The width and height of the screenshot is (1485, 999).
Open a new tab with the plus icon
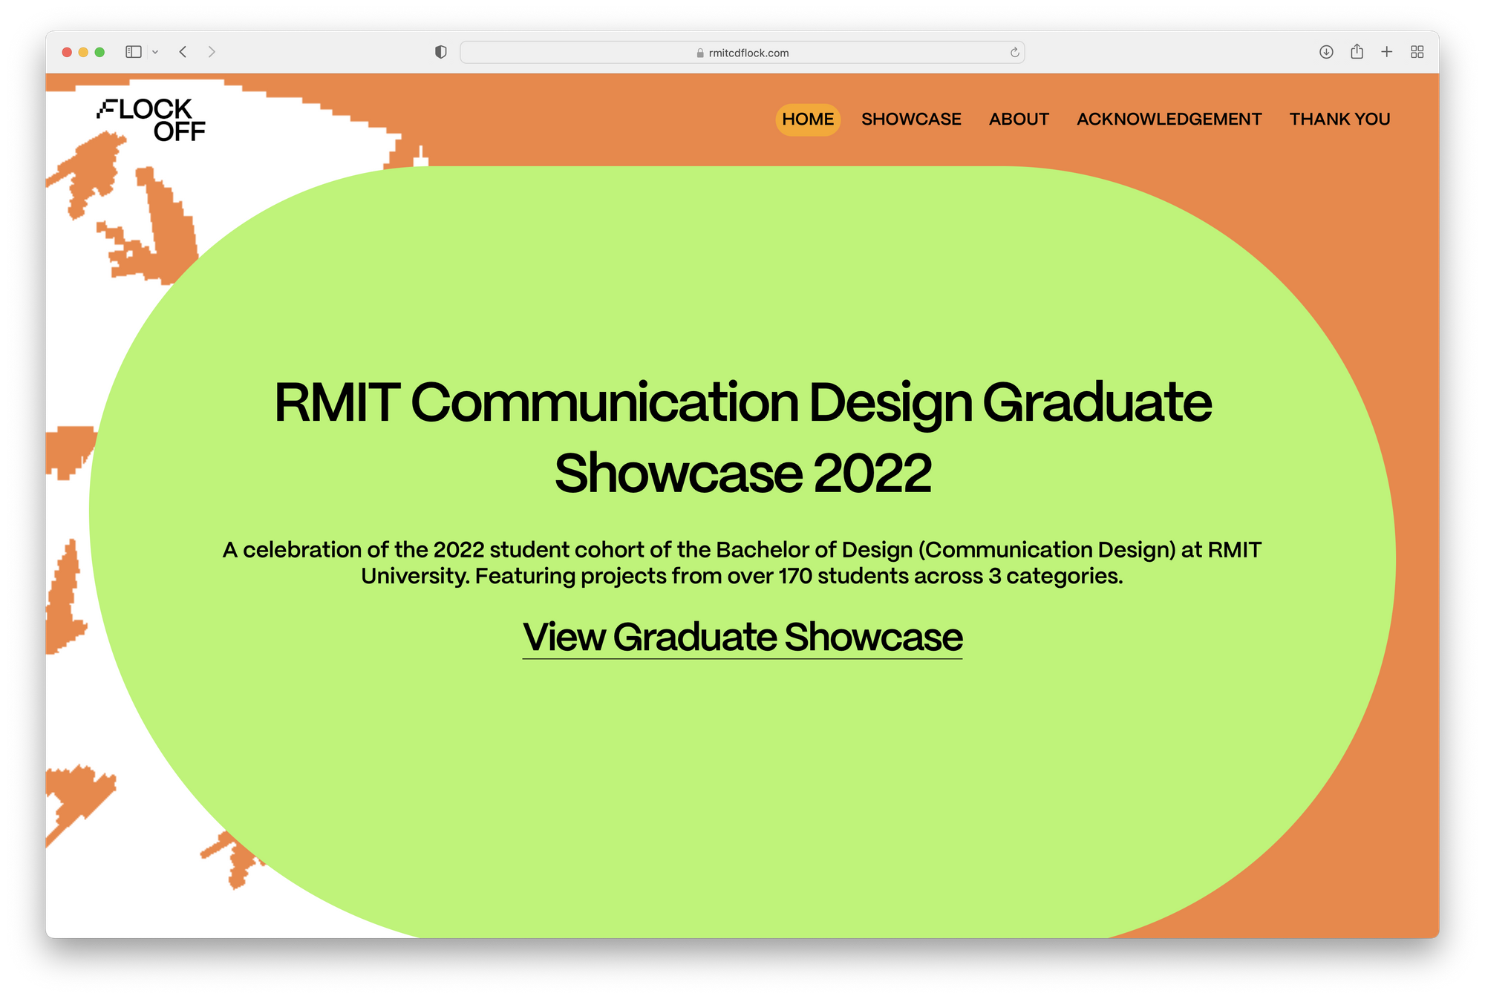click(x=1386, y=52)
